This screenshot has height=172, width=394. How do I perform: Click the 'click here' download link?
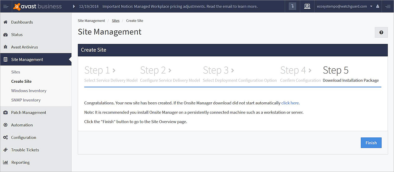[x=290, y=103]
